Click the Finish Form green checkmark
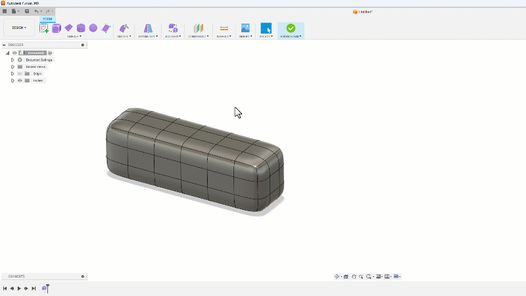Viewport: 526px width, 296px height. 291,28
